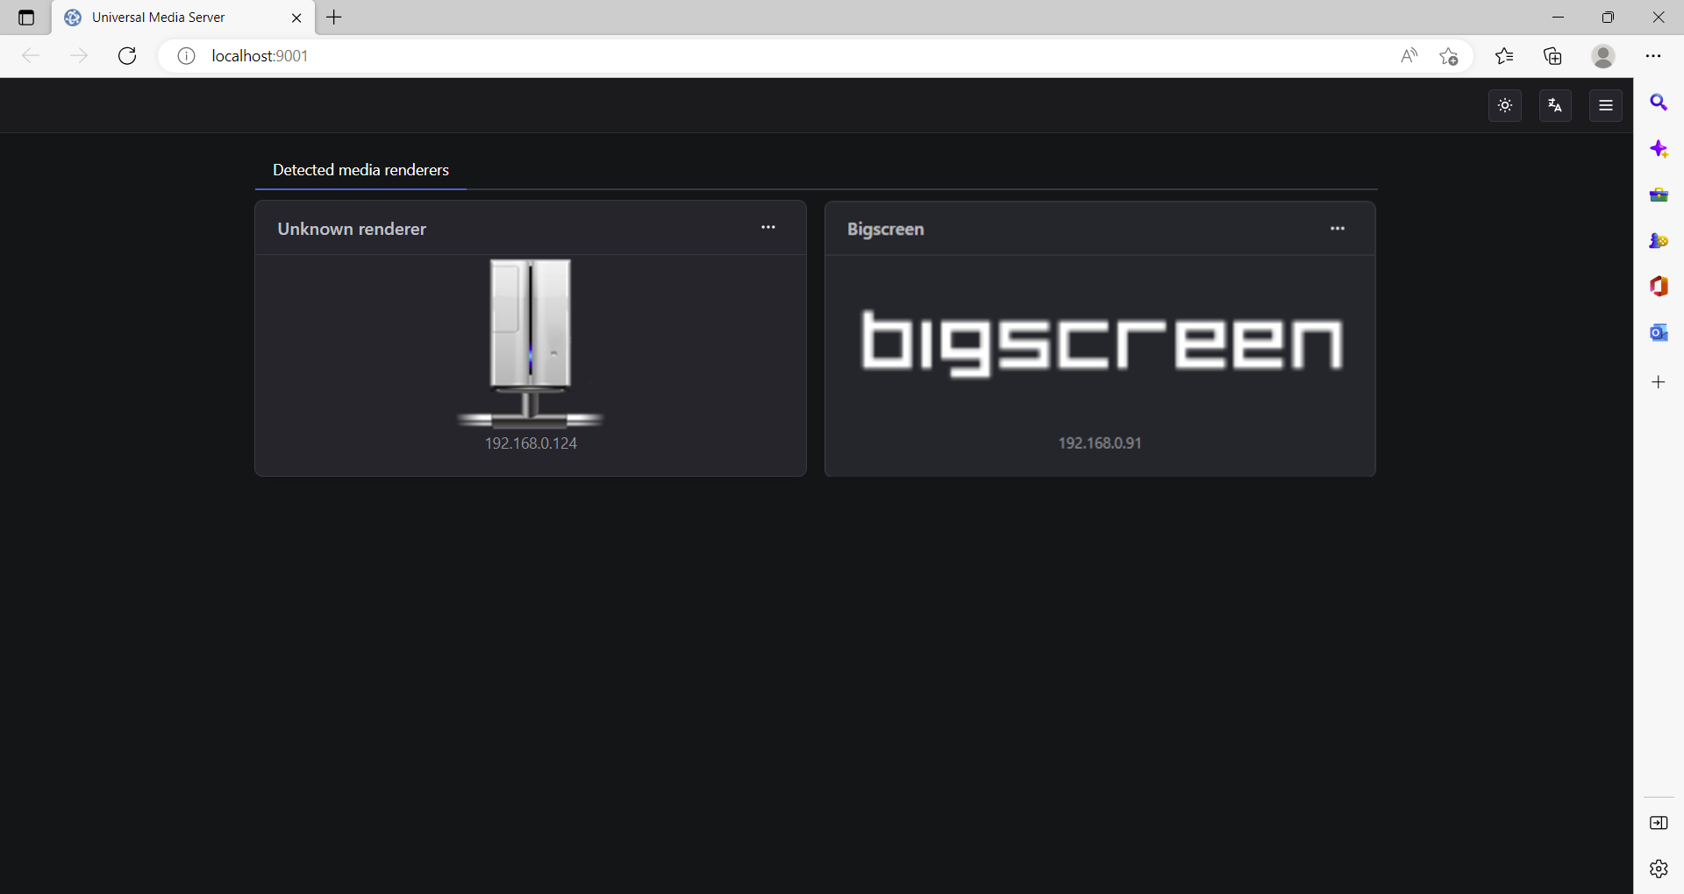The image size is (1684, 894).
Task: Restore down the browser window
Action: [1608, 18]
